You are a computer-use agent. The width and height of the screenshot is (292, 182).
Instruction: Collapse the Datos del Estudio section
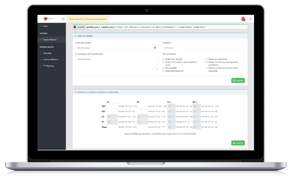[76, 36]
